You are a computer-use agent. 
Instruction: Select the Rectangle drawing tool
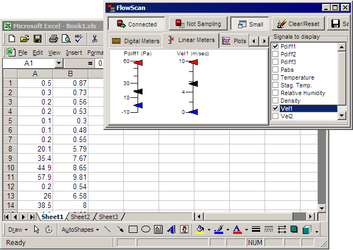point(133,229)
